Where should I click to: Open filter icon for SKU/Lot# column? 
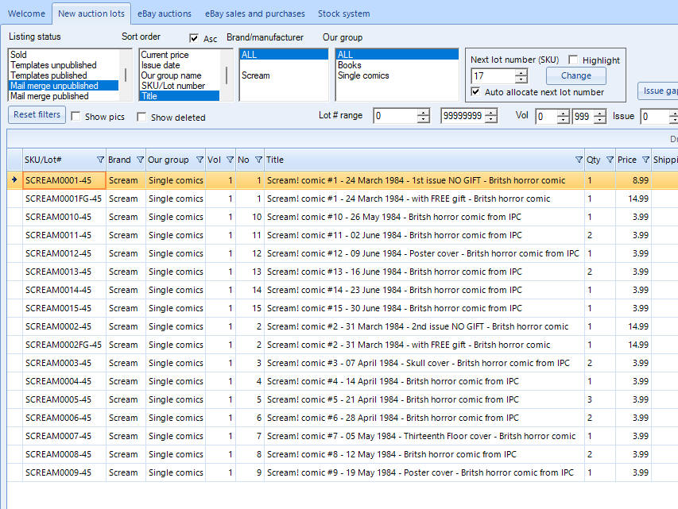(100, 160)
